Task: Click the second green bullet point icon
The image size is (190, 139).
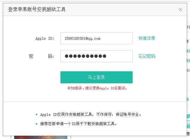Action: (36, 124)
